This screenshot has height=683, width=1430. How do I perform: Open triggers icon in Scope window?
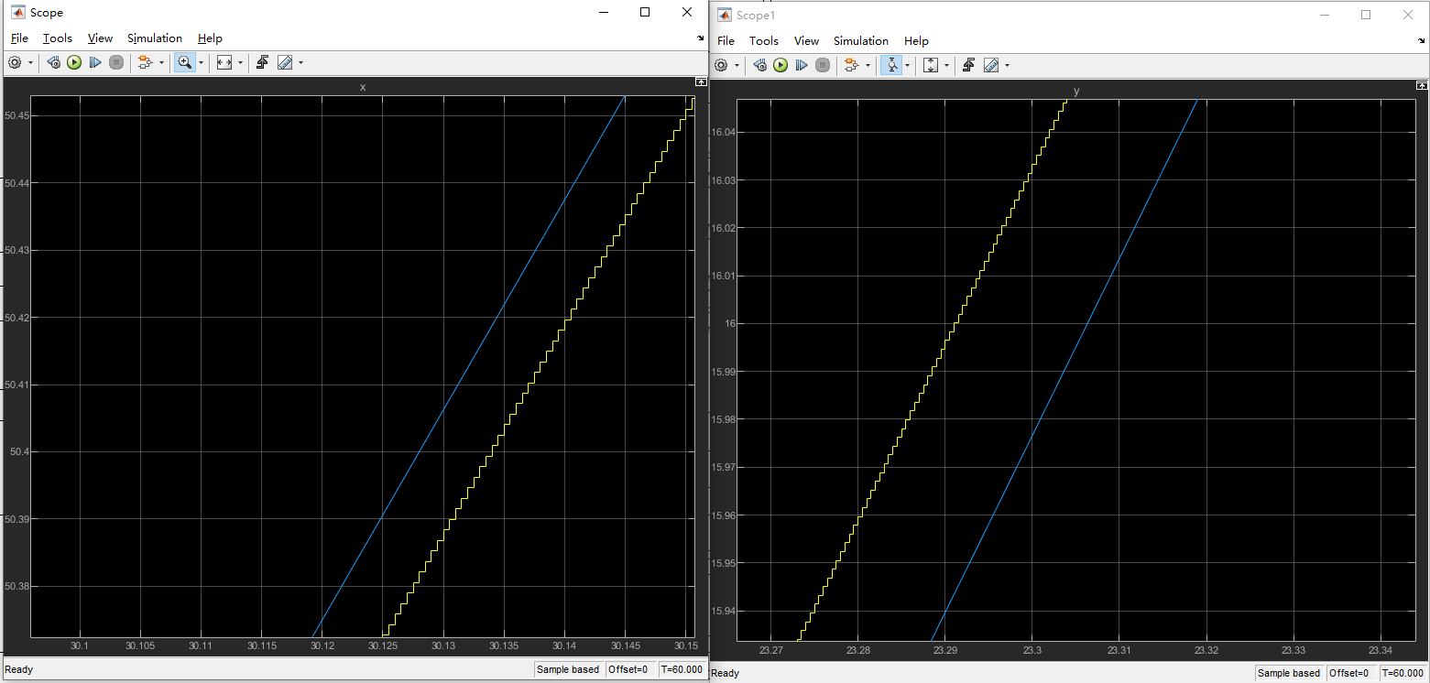pos(262,63)
